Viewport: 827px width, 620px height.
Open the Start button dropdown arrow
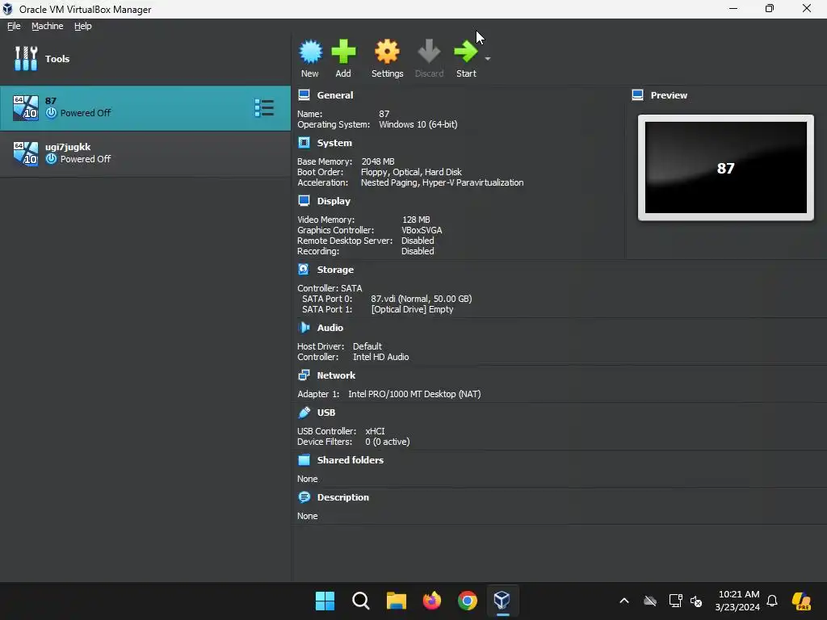click(x=488, y=58)
